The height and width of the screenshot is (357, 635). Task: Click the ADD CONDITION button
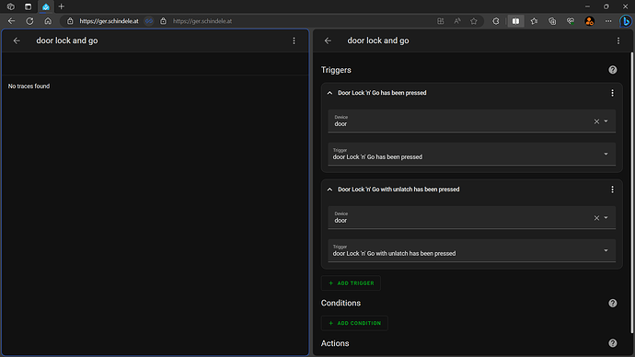pyautogui.click(x=354, y=323)
